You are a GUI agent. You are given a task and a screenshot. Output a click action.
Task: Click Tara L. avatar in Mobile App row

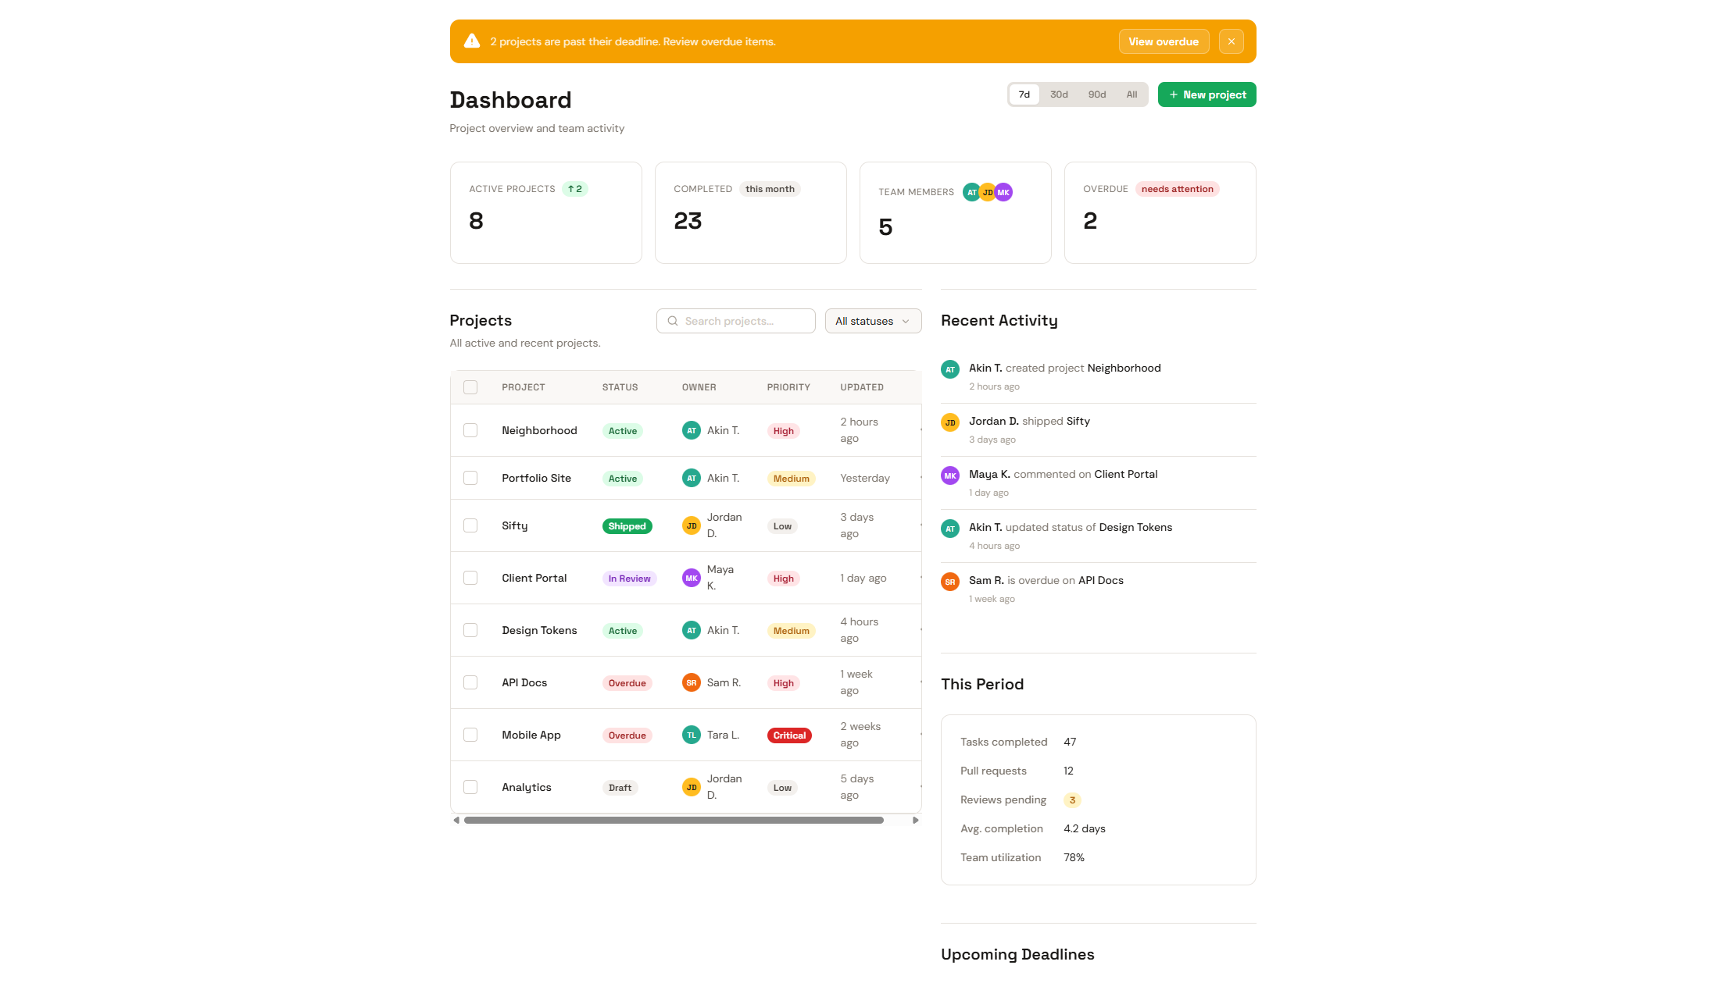click(691, 735)
